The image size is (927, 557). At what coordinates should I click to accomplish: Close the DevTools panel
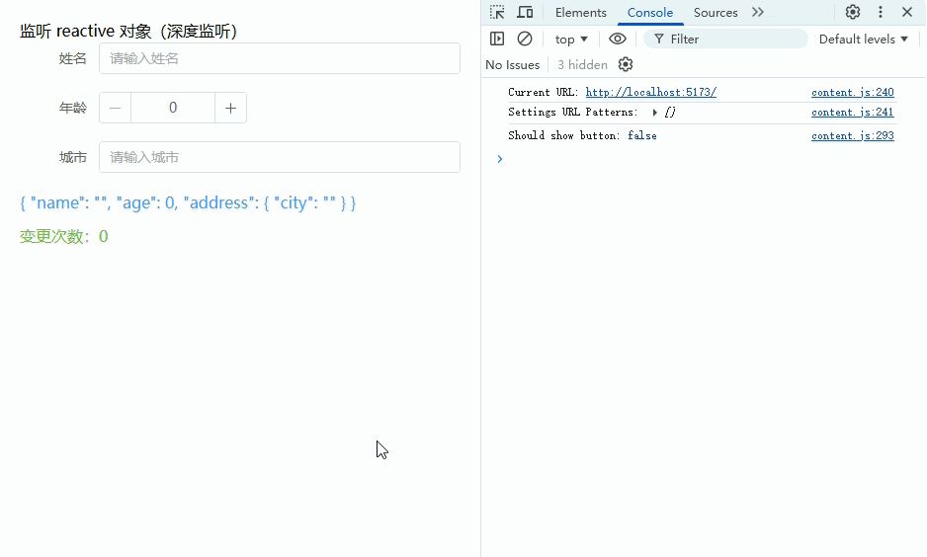point(907,13)
